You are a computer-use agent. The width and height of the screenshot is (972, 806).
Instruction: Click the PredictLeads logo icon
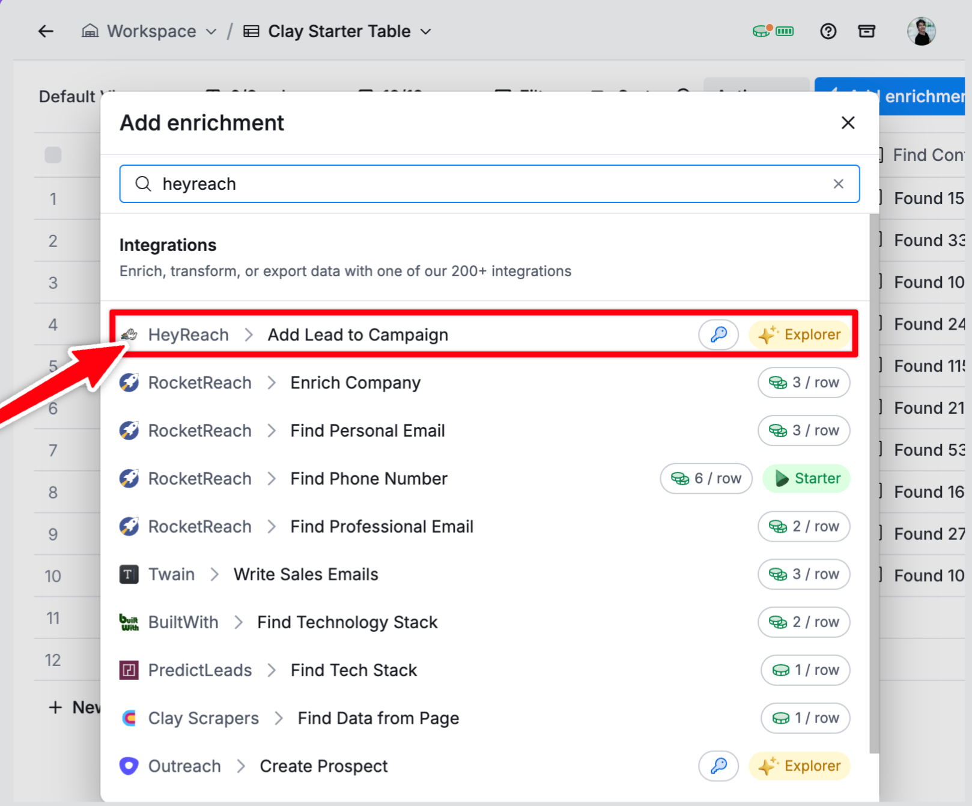pyautogui.click(x=129, y=670)
